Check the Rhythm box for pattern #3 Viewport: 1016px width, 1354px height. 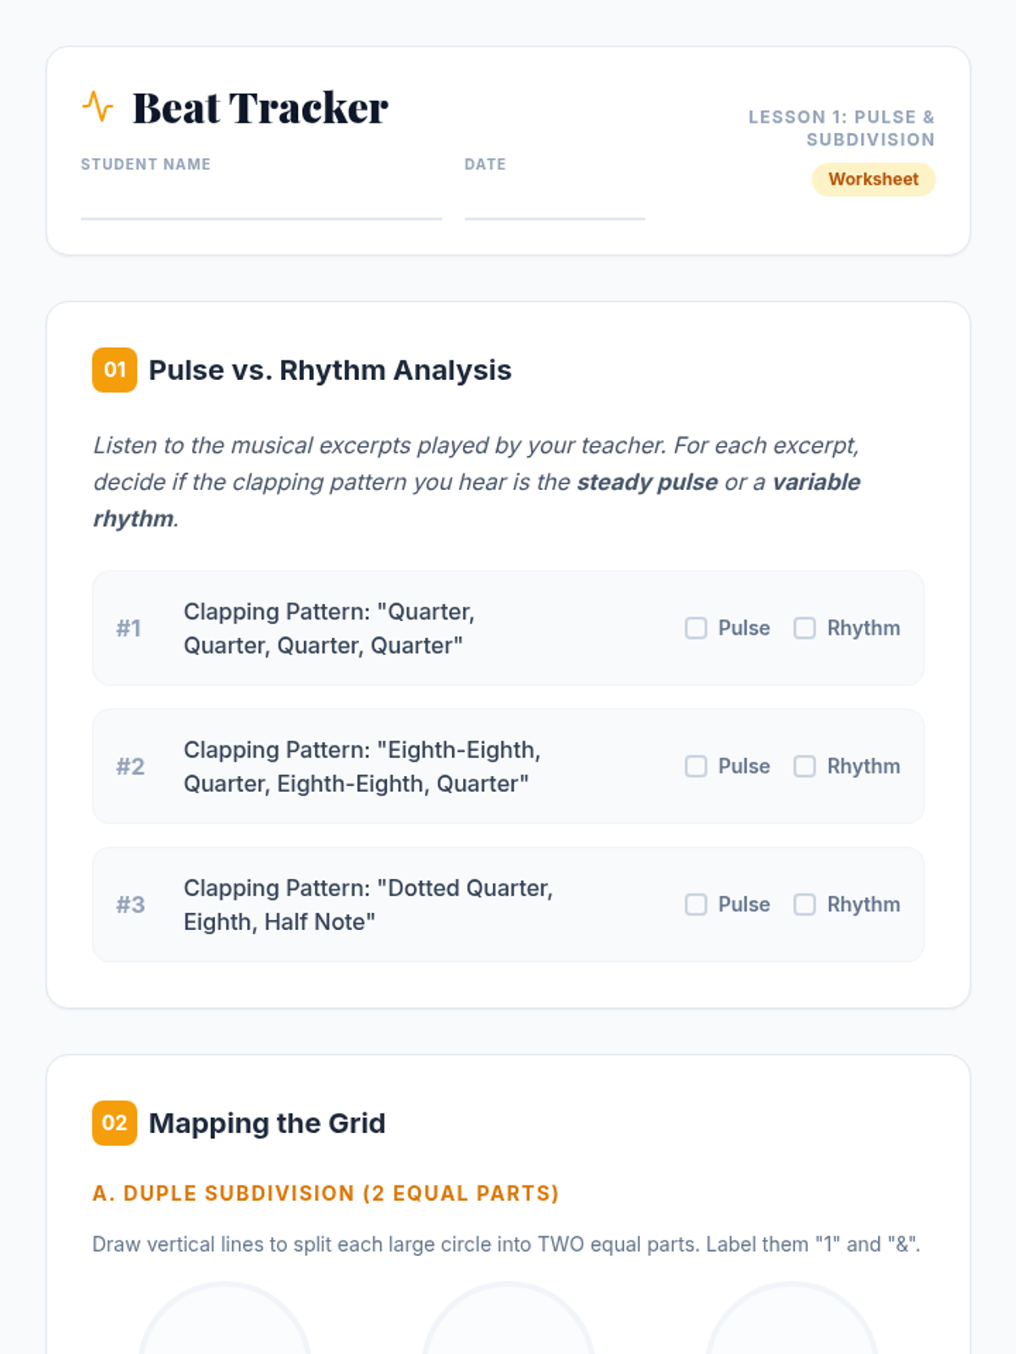[x=804, y=905]
